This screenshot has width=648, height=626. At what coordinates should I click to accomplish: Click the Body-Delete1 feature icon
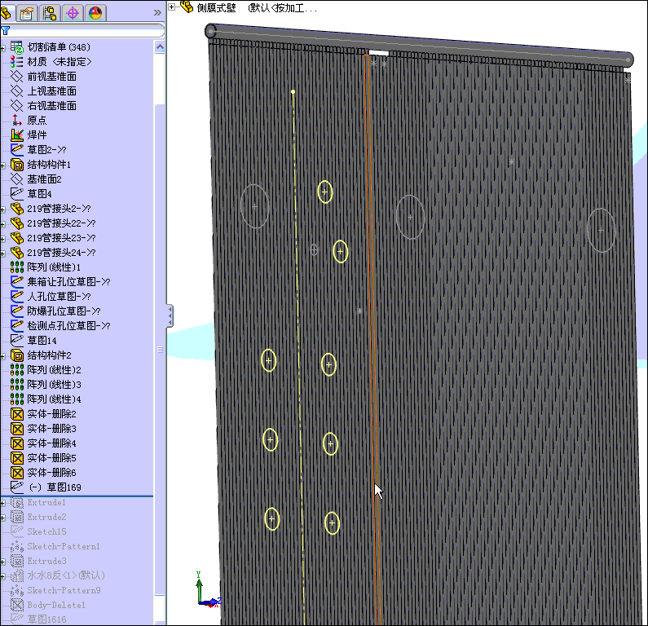[x=17, y=605]
